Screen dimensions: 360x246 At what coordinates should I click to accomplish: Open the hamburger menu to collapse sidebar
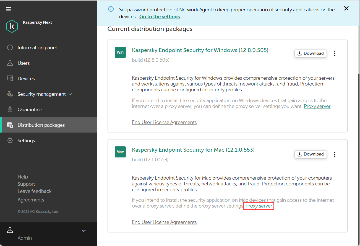coord(8,9)
